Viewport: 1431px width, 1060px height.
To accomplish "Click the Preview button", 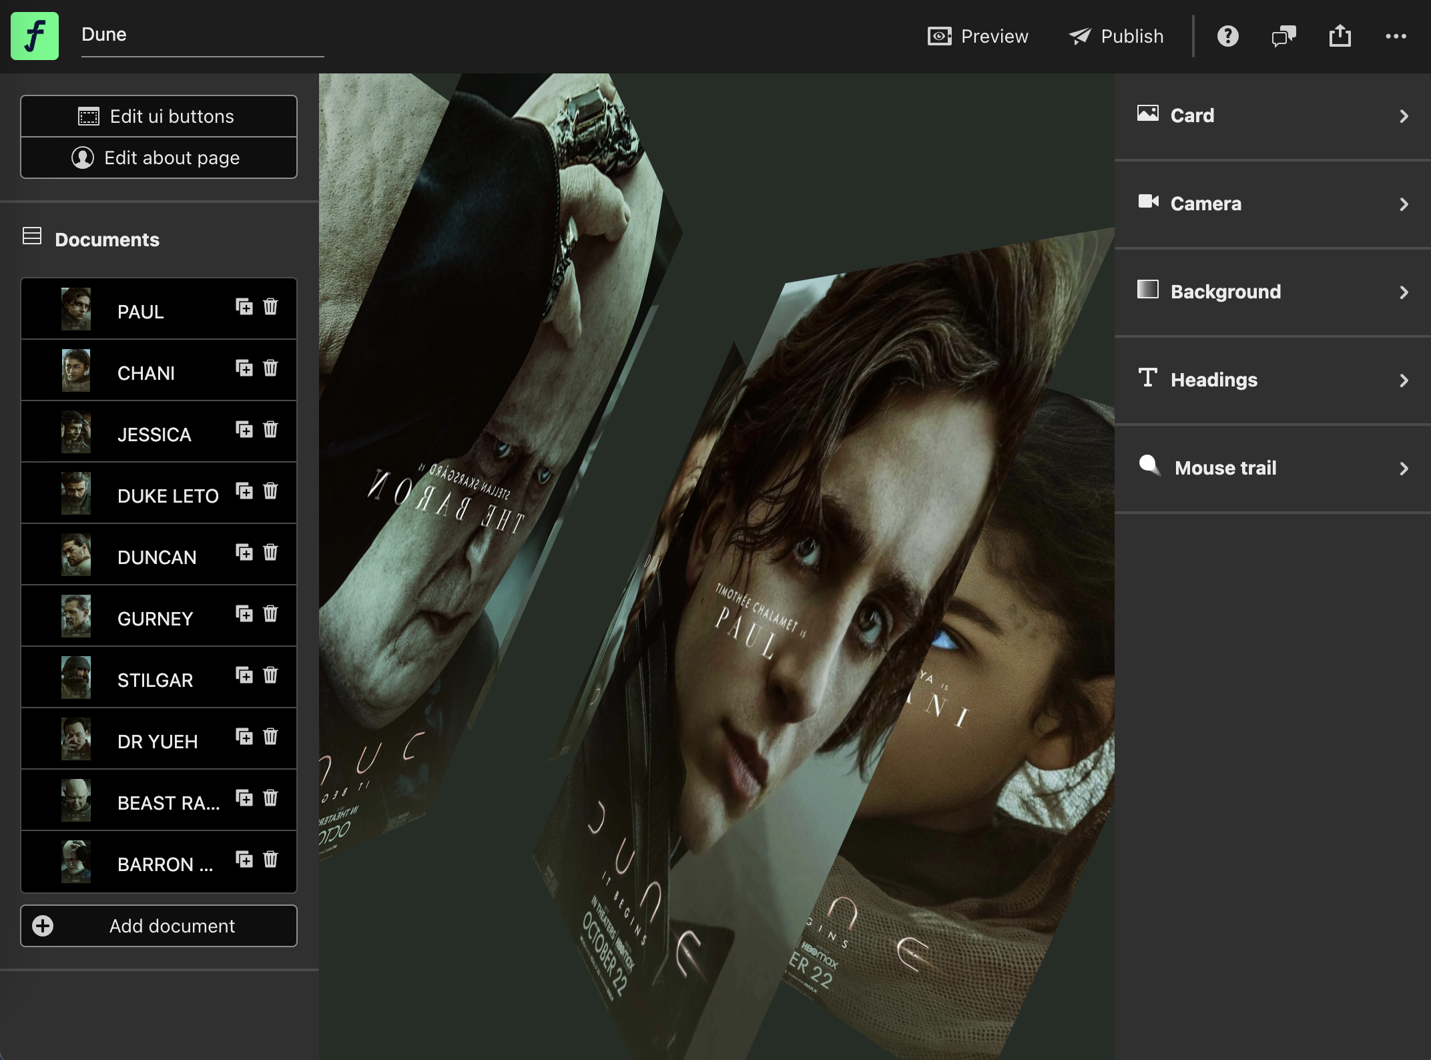I will pyautogui.click(x=978, y=36).
